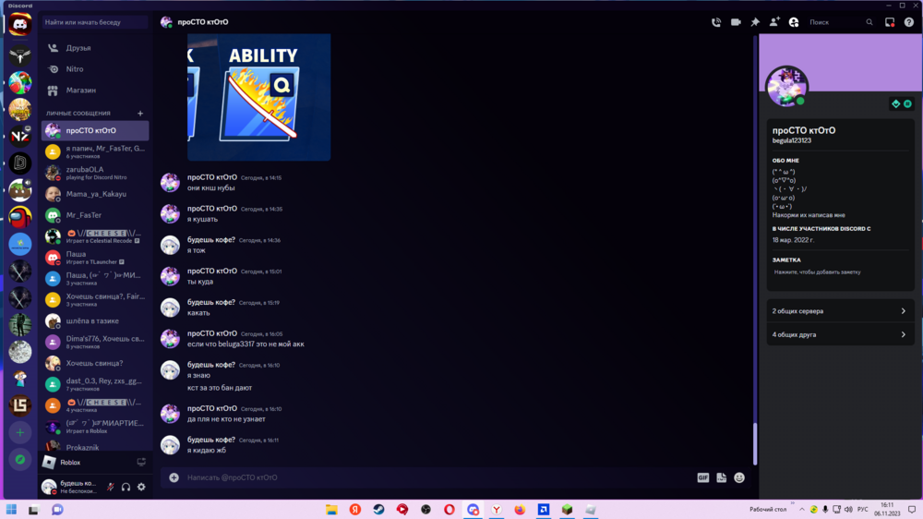Viewport: 923px width, 519px height.
Task: Click the plus attach button in message box
Action: click(174, 477)
